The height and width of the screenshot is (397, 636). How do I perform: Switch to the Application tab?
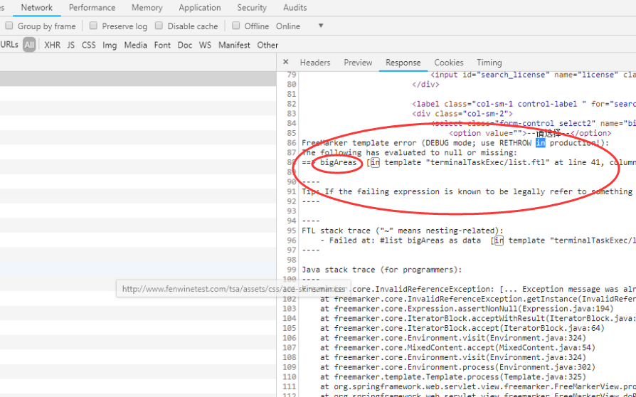[200, 8]
